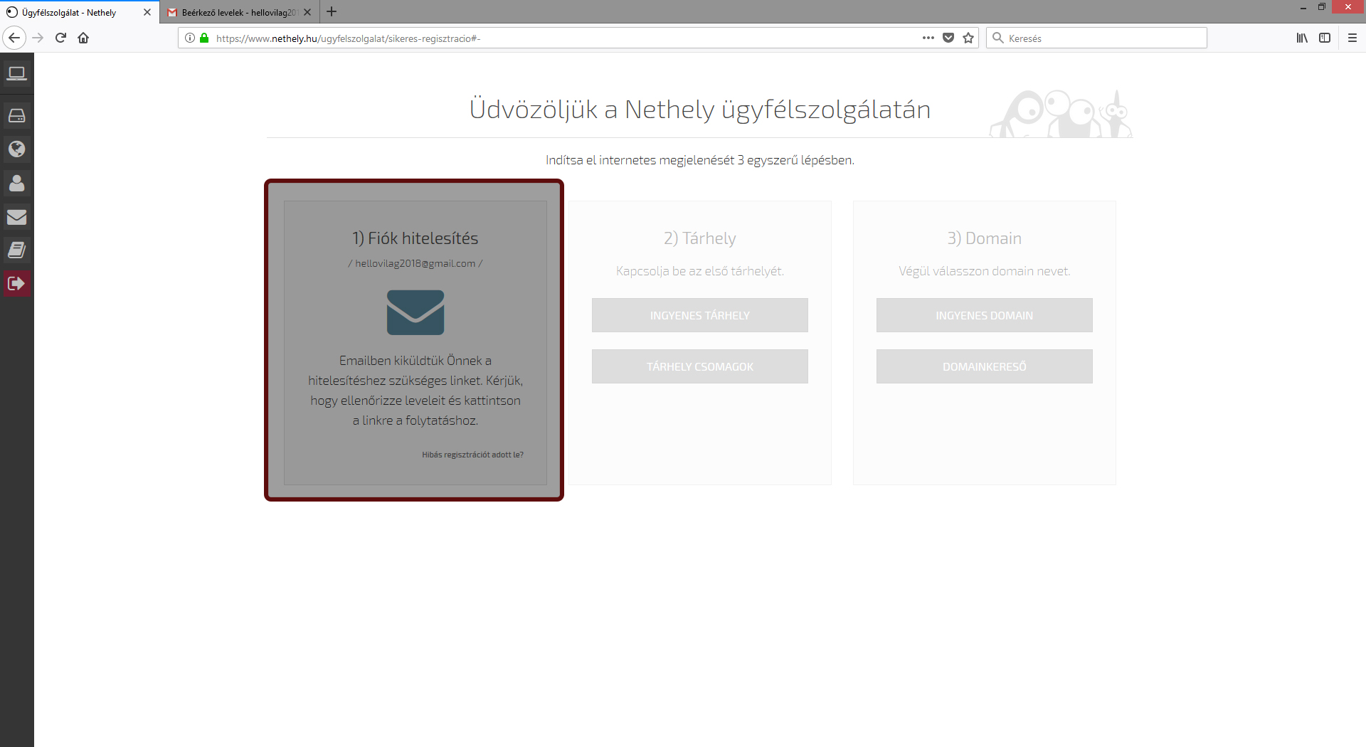
Task: Bookmark this page with the star icon
Action: click(x=968, y=38)
